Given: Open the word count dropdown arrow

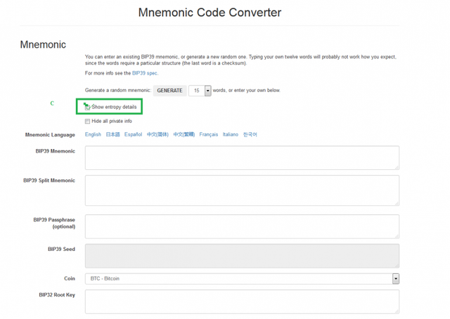Looking at the screenshot, I should pyautogui.click(x=208, y=91).
